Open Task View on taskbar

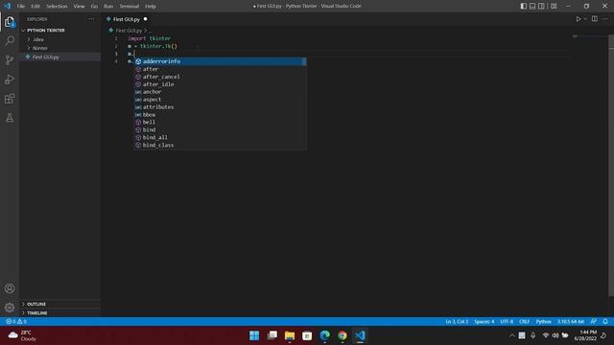pos(272,335)
